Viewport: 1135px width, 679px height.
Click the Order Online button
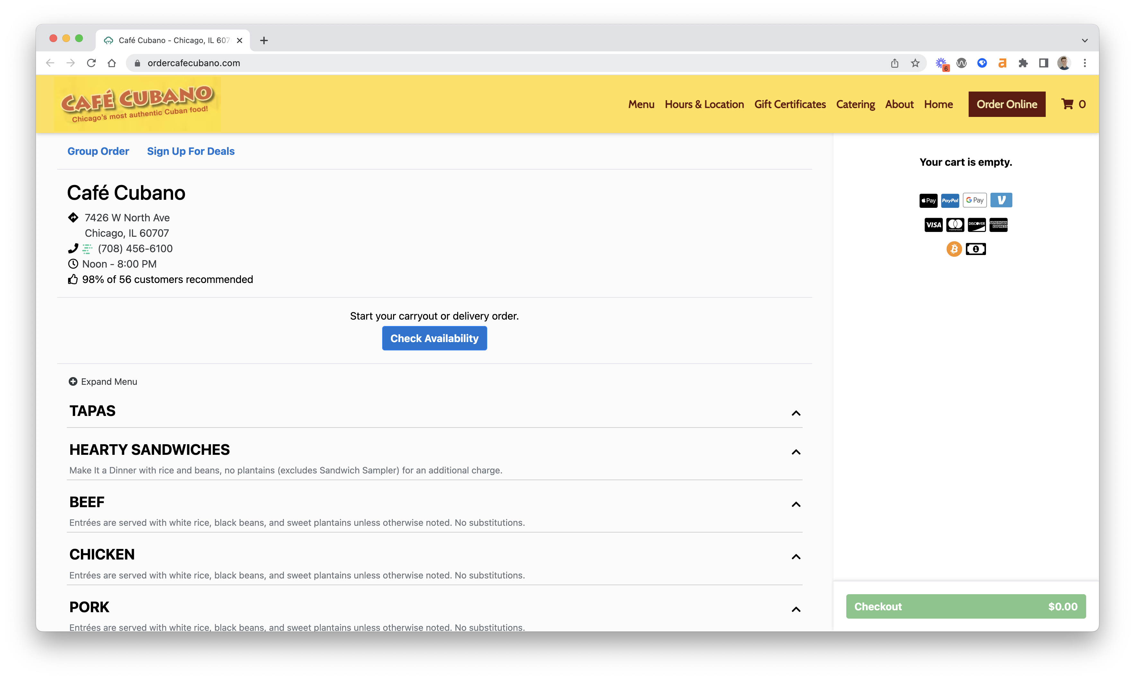[x=1007, y=104]
